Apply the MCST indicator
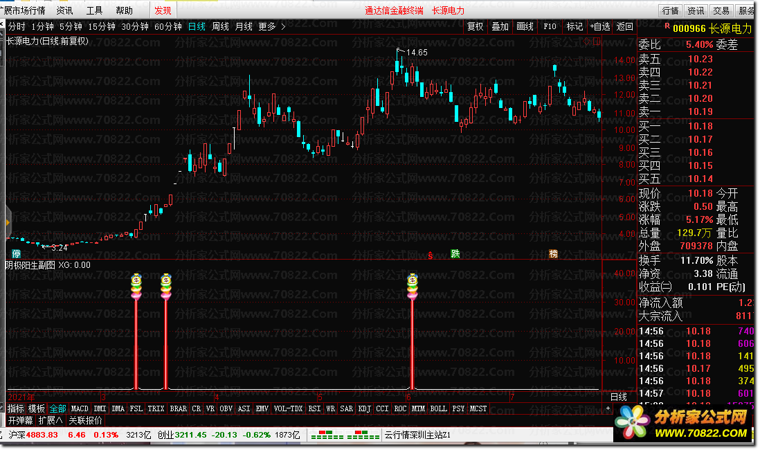Image resolution: width=760 pixels, height=450 pixels. 478,408
